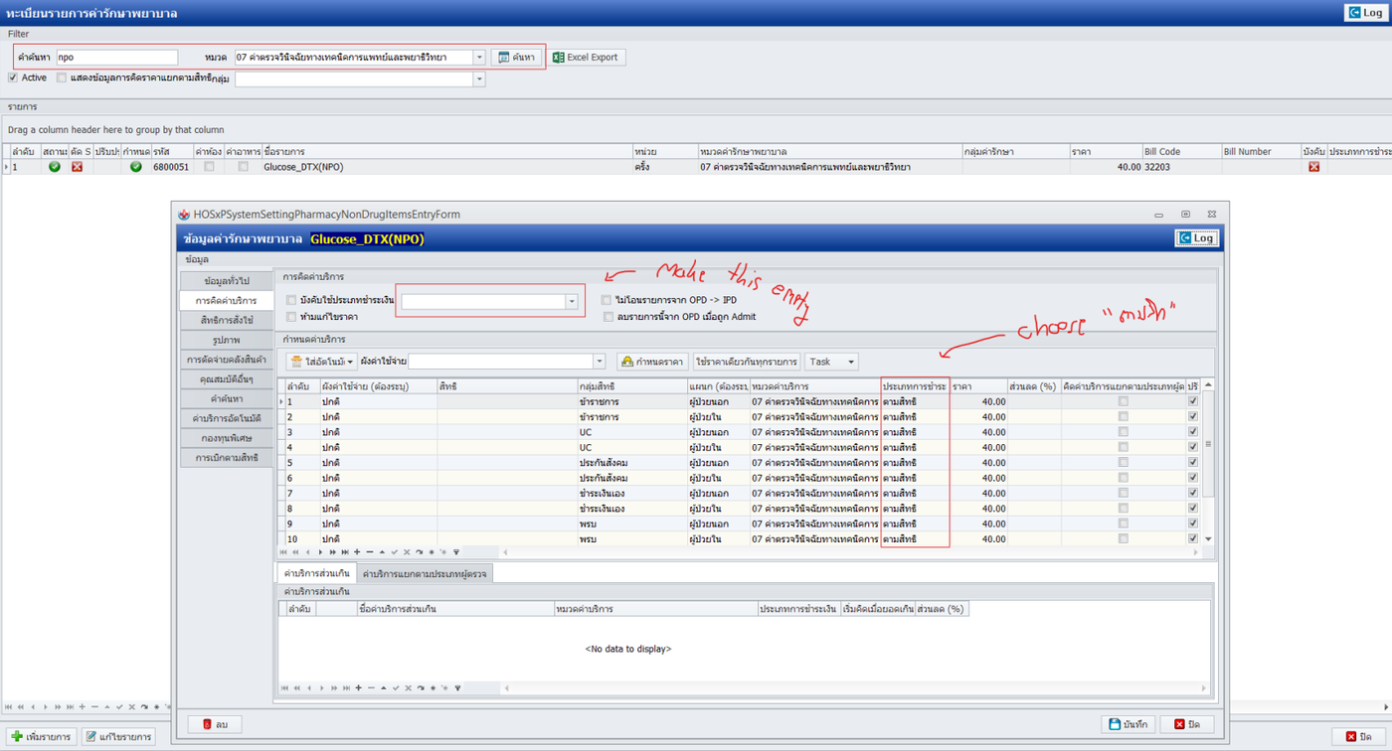Toggle the Active checkbox in Filter
Image resolution: width=1392 pixels, height=751 pixels.
point(13,77)
